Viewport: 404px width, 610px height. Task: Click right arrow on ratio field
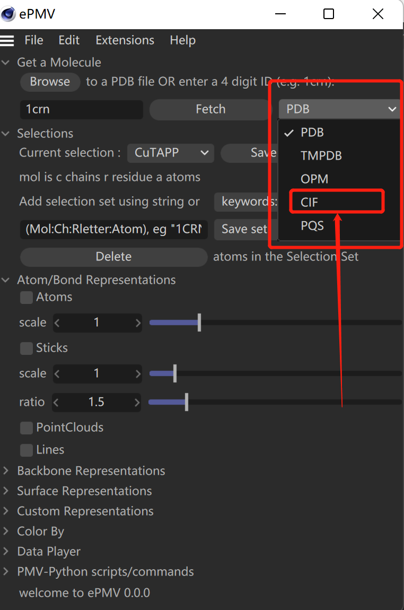(x=138, y=402)
